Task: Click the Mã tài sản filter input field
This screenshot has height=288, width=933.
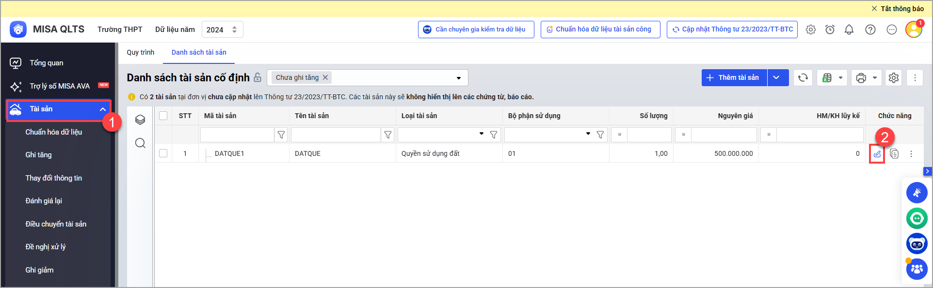Action: pyautogui.click(x=237, y=135)
